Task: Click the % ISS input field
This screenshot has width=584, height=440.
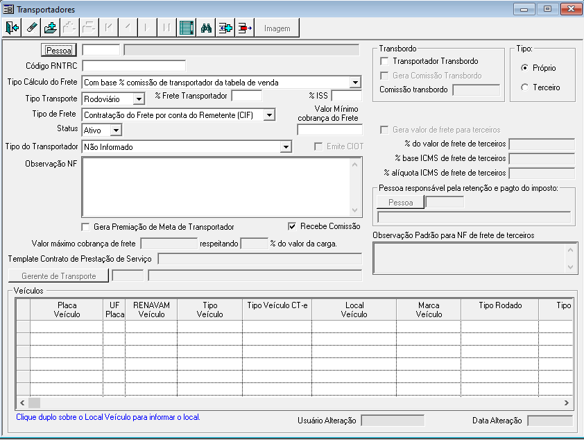Action: pyautogui.click(x=347, y=96)
